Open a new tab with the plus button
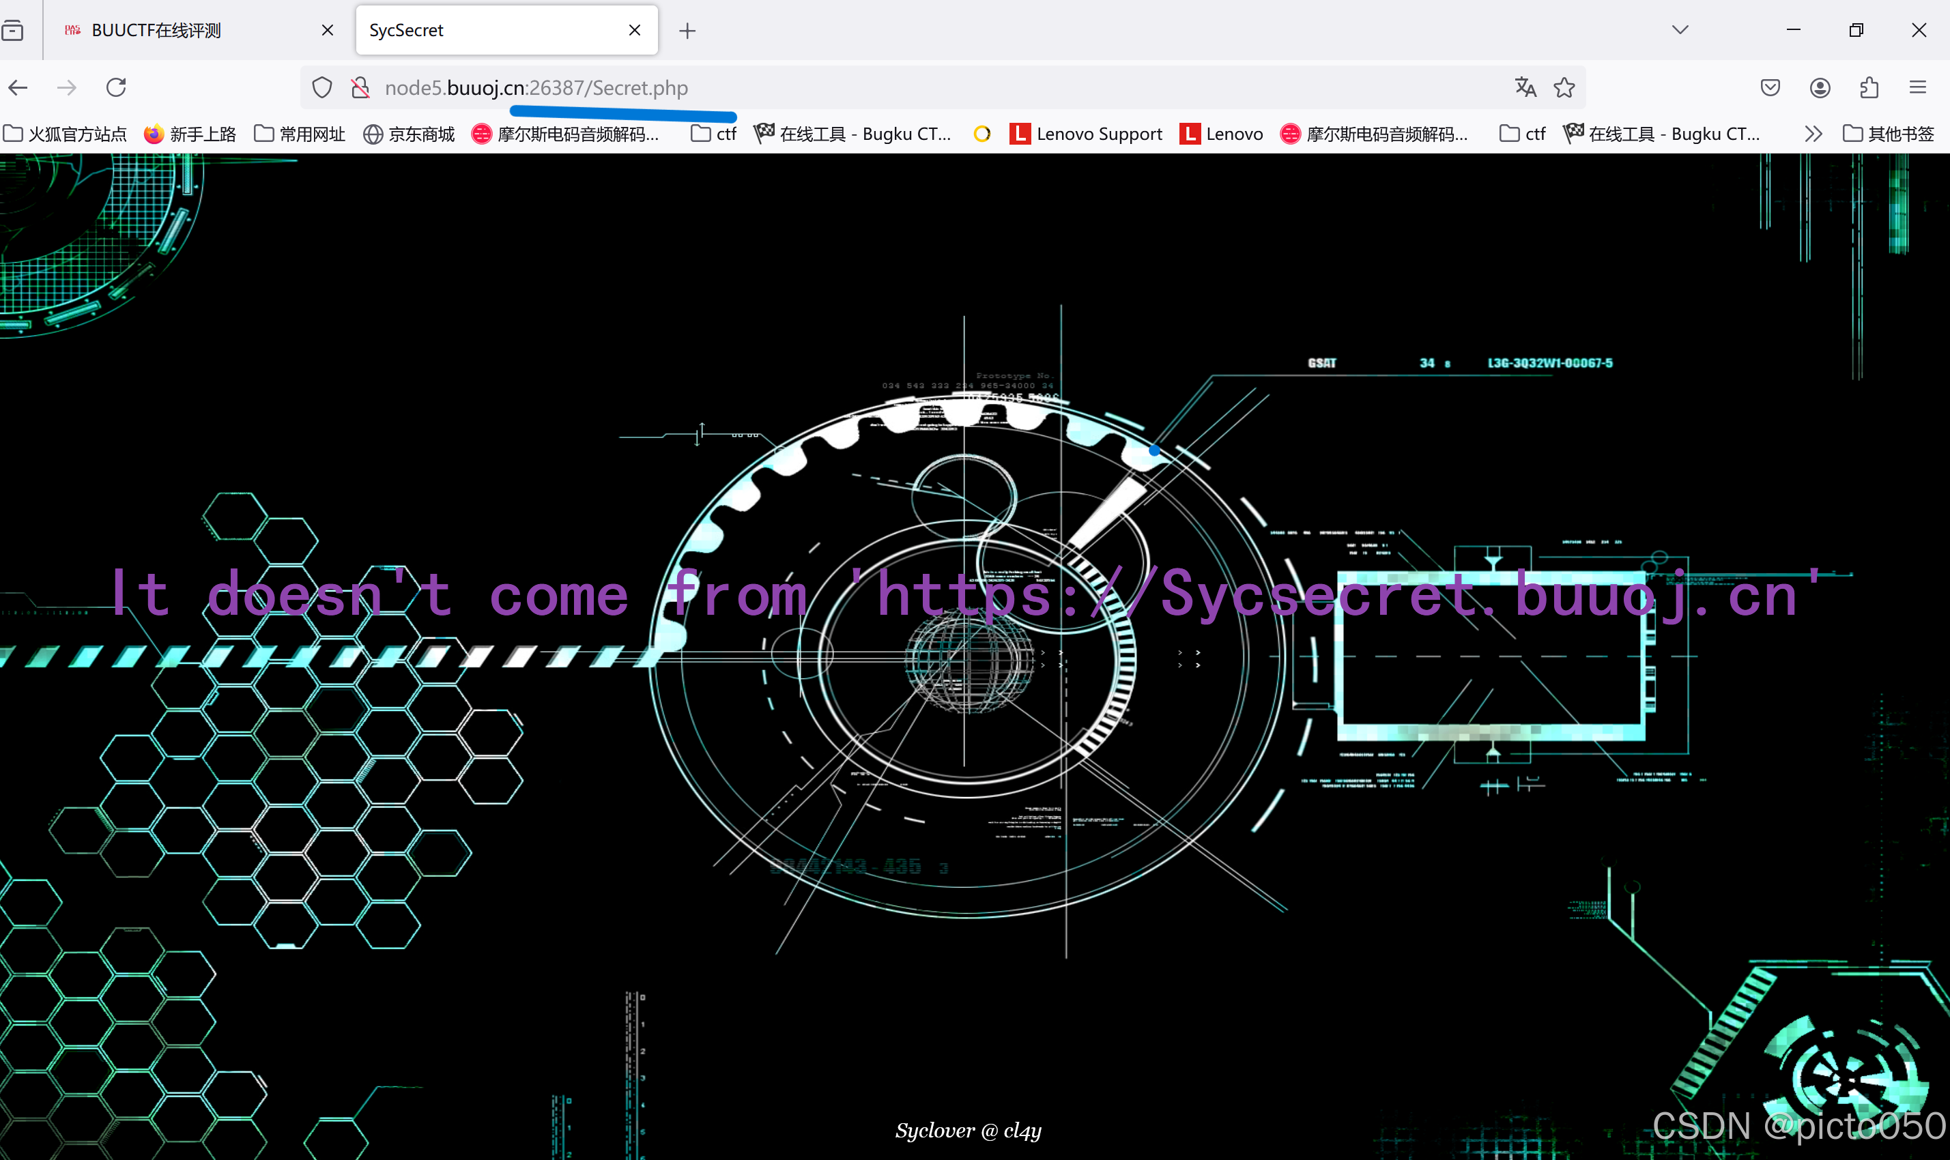Viewport: 1950px width, 1160px height. click(x=687, y=31)
